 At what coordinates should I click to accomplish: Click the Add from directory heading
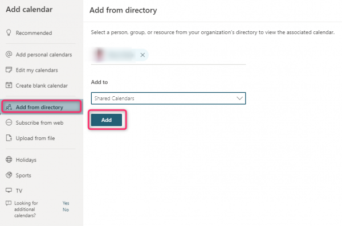[x=123, y=10]
